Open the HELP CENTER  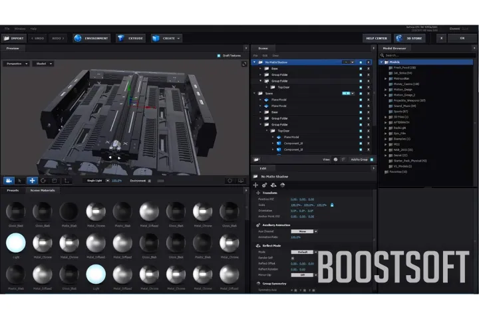[377, 39]
